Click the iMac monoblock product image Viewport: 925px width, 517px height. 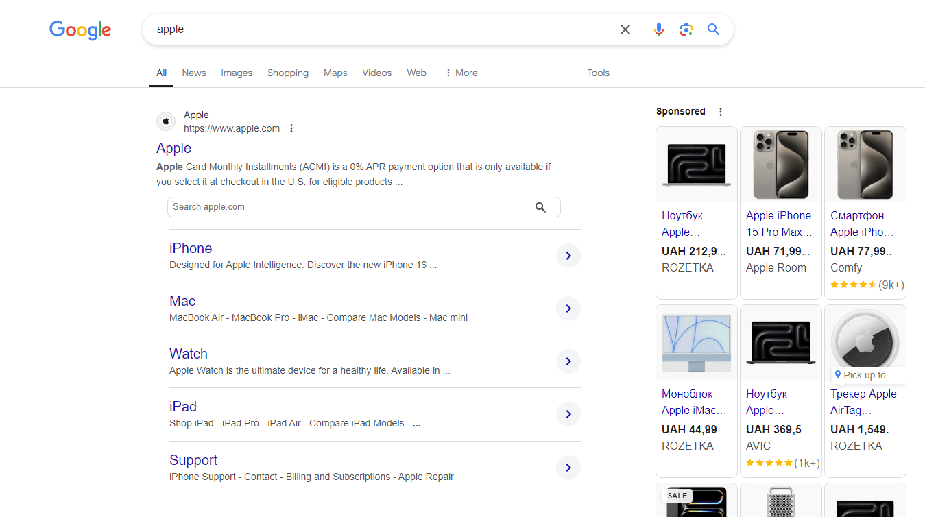697,343
